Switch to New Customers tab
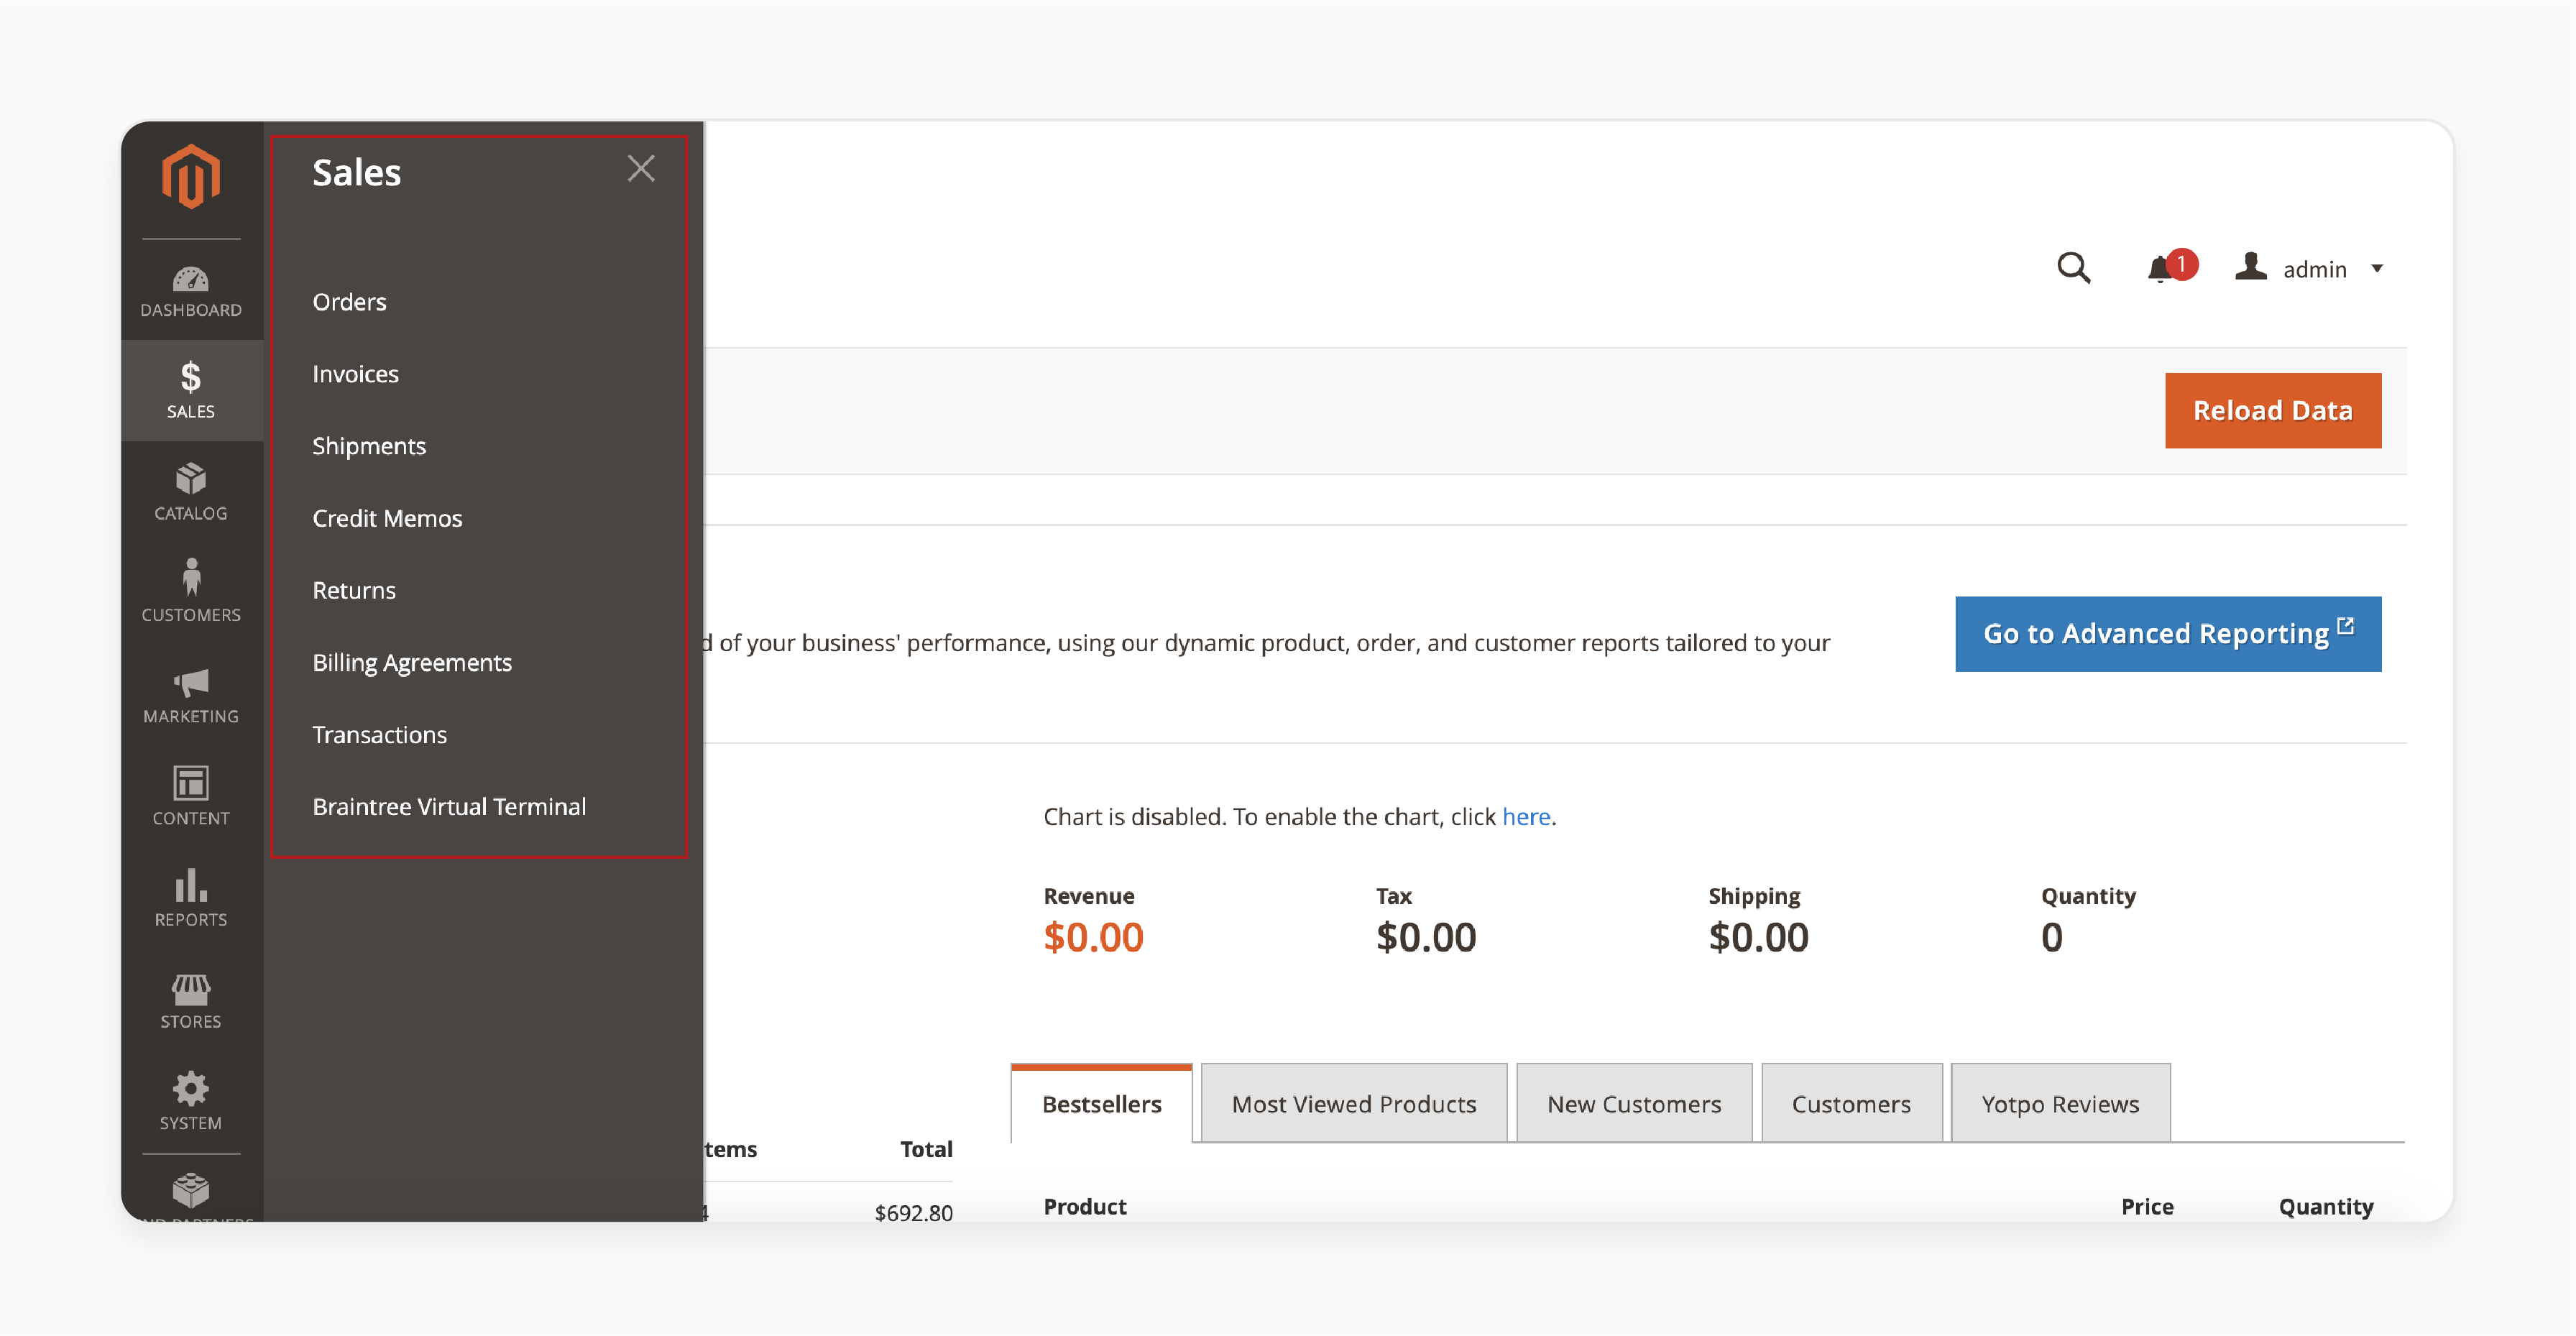Screen dimensions: 2576x1336 coord(1634,1104)
